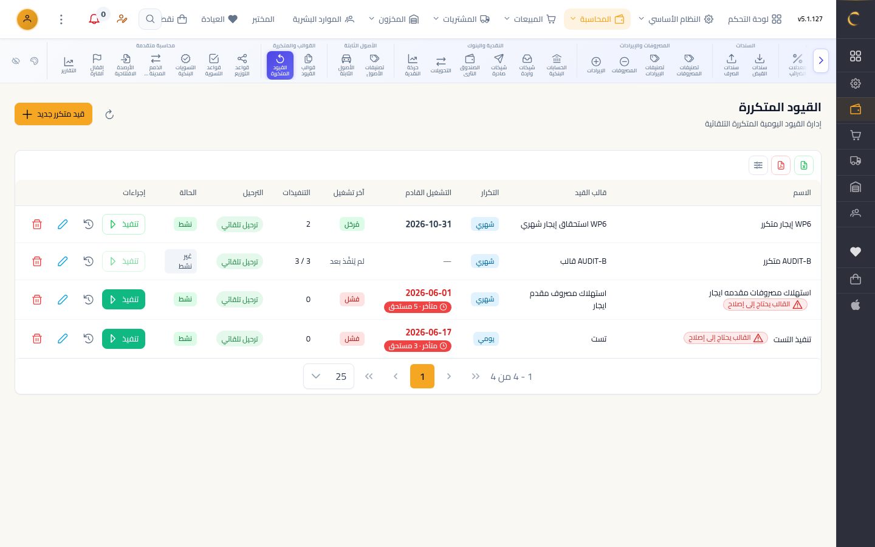The image size is (875, 547).
Task: Expand the المبيعات sales menu
Action: point(530,19)
